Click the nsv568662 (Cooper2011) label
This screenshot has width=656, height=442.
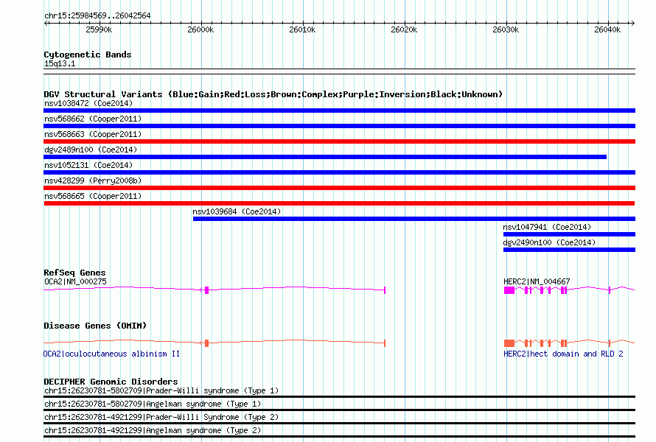[93, 119]
